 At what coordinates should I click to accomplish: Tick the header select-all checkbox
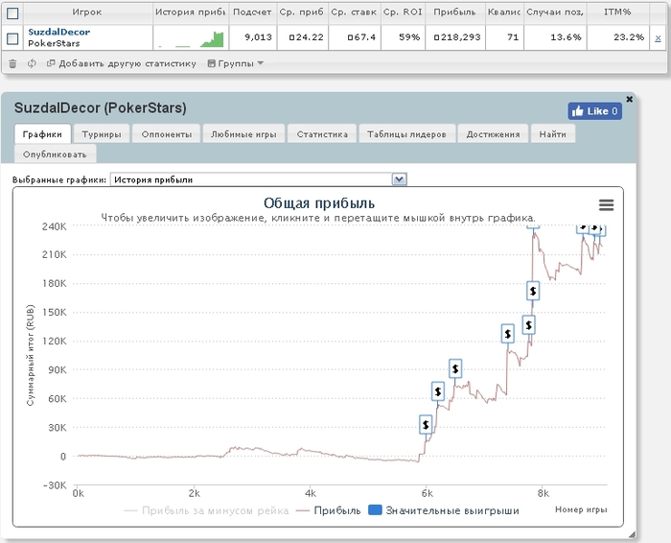coord(12,13)
